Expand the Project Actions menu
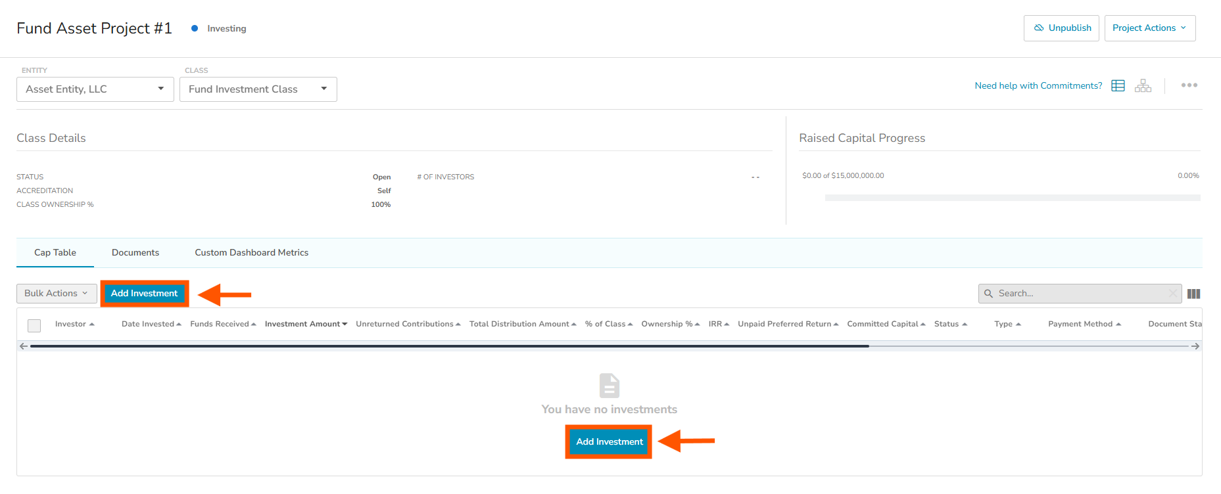The image size is (1221, 494). (1149, 28)
